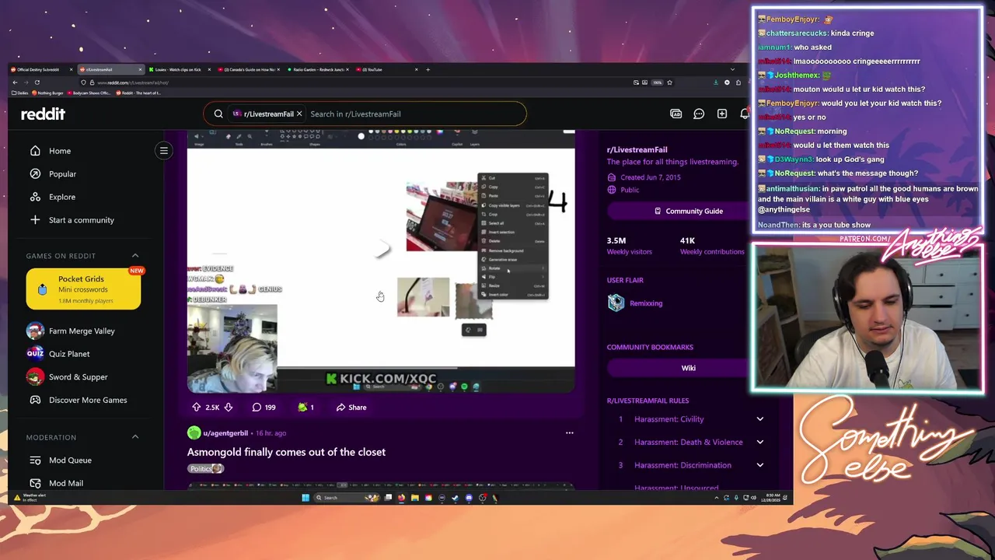Collapse the Moderation section
Image resolution: width=995 pixels, height=560 pixels.
(x=135, y=437)
